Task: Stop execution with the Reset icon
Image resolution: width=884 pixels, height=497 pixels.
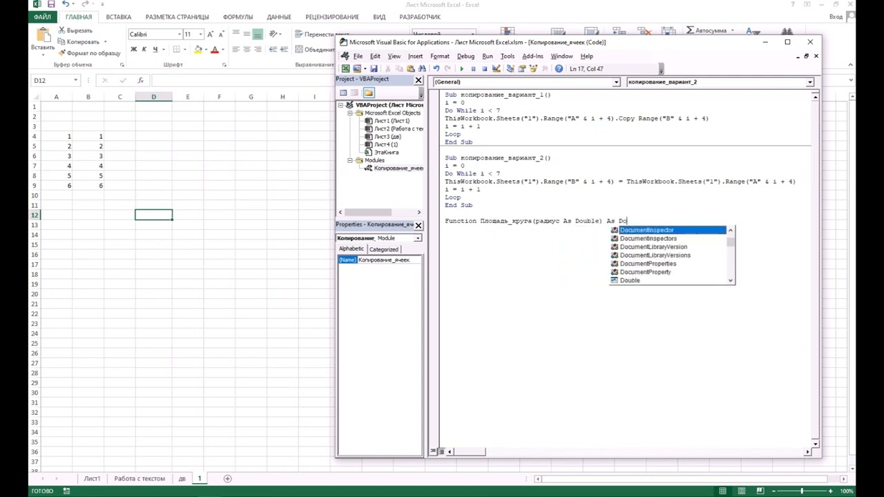Action: tap(484, 68)
